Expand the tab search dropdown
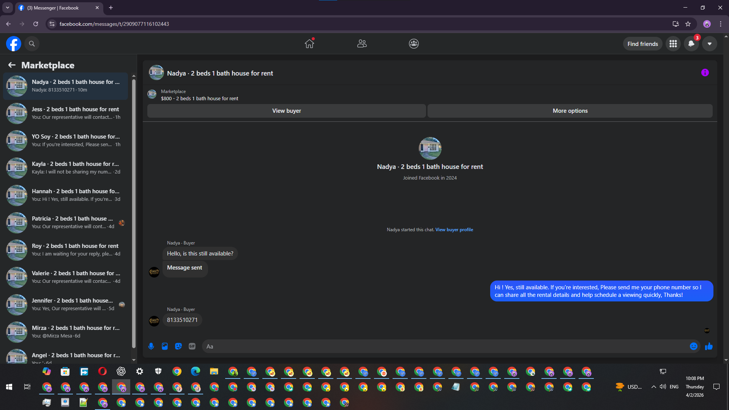The height and width of the screenshot is (410, 729). click(7, 8)
